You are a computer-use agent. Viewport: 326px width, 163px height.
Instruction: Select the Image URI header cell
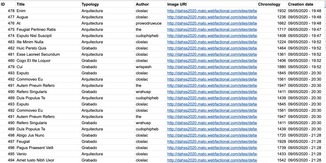click(x=212, y=4)
